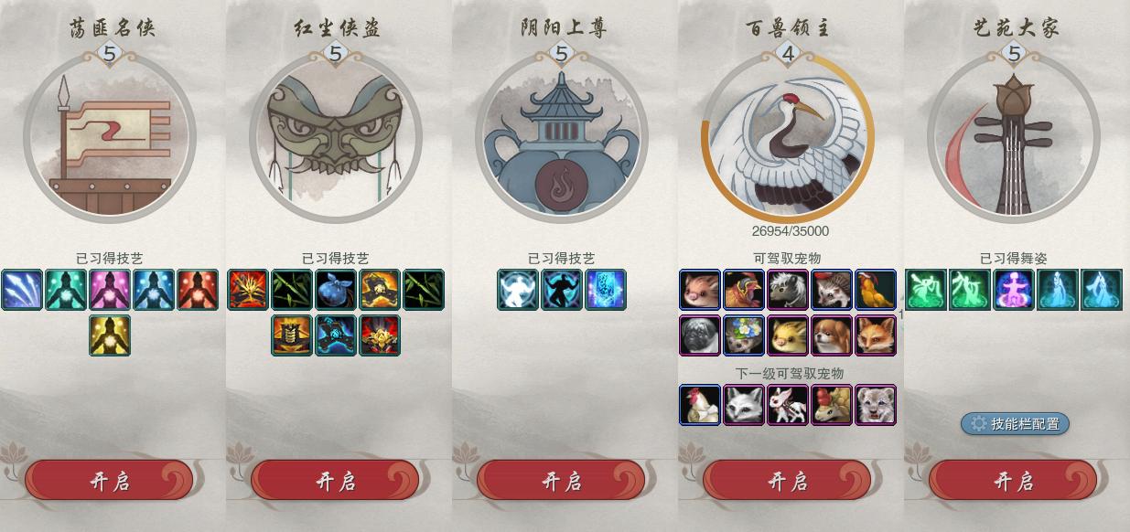
Task: Select the 红尘侠盗 mask emblem
Action: [x=336, y=137]
